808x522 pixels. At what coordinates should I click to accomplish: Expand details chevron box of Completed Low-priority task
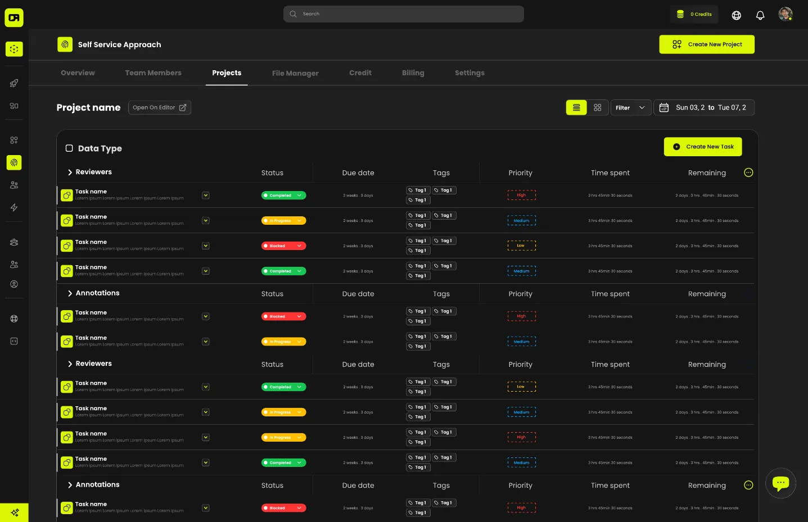(206, 387)
